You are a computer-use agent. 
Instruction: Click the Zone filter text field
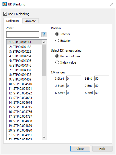click(x=23, y=34)
